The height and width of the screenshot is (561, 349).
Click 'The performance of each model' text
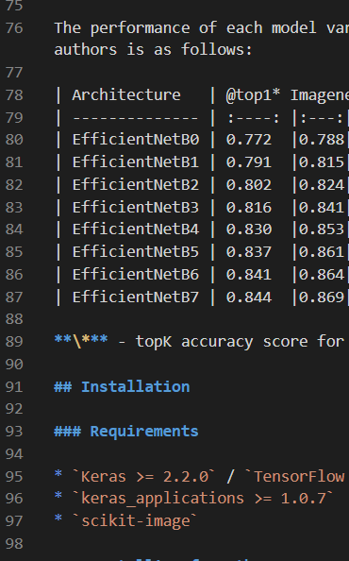tap(186, 28)
